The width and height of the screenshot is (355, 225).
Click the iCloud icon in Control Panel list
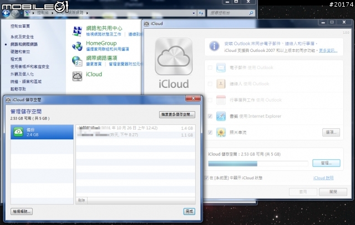77,76
